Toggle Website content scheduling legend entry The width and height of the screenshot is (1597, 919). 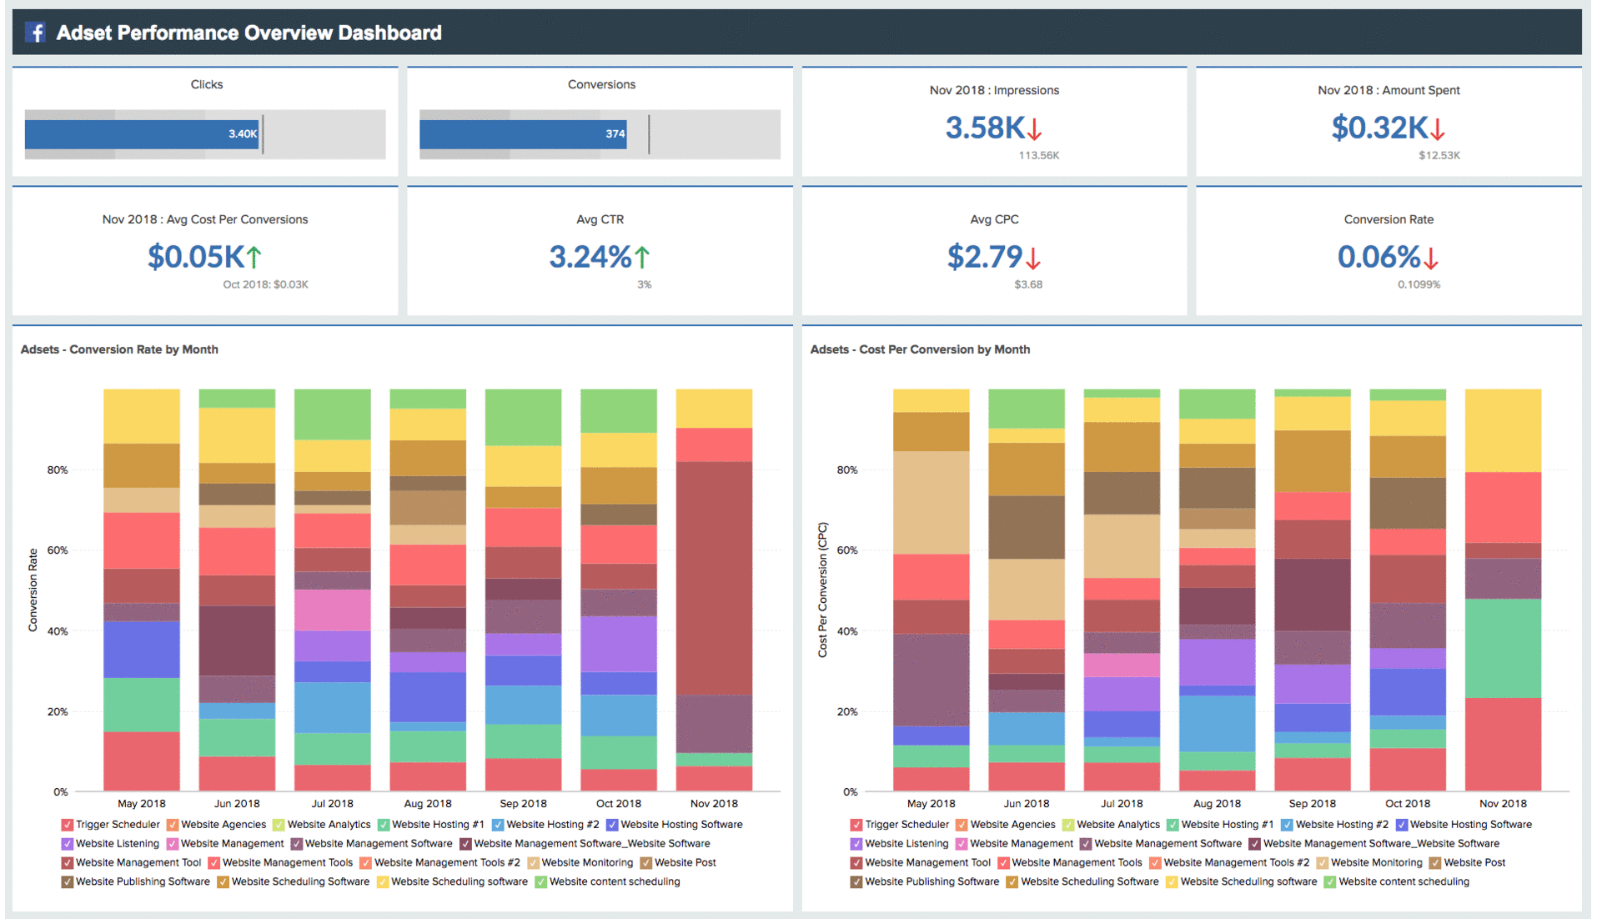pos(542,881)
